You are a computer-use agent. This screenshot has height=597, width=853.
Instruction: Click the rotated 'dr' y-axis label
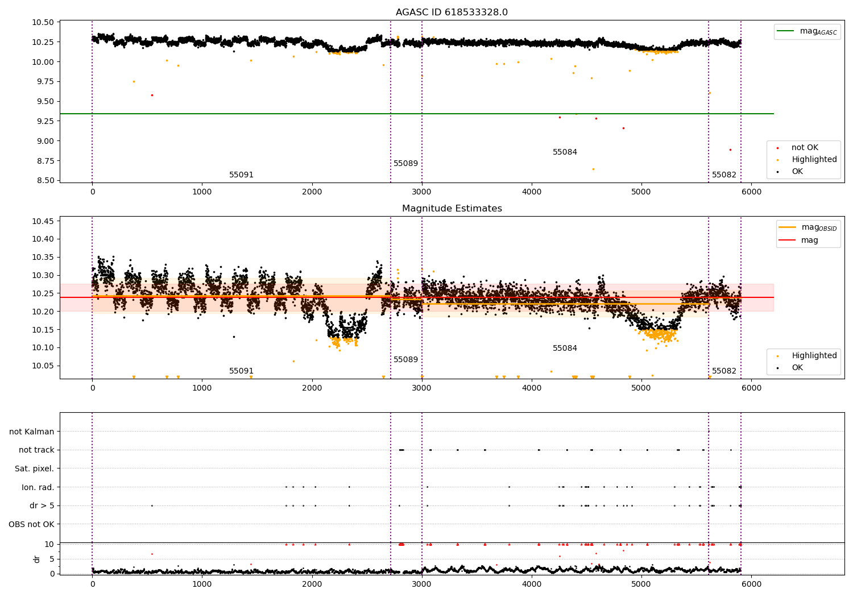pyautogui.click(x=37, y=559)
